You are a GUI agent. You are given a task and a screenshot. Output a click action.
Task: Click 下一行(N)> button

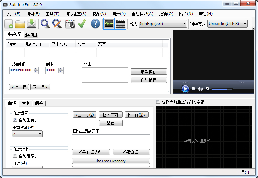137,115
